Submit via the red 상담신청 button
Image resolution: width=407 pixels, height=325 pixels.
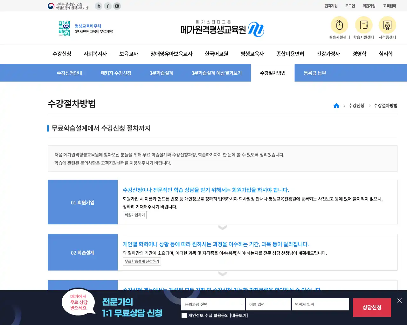[x=372, y=307]
